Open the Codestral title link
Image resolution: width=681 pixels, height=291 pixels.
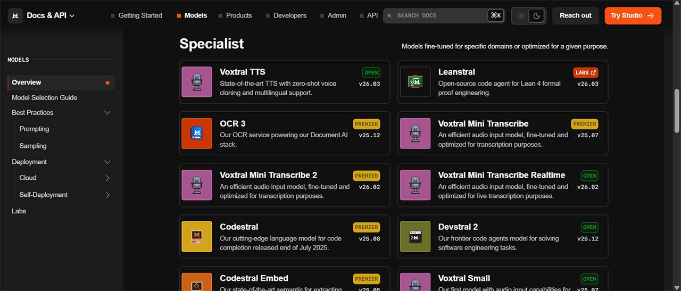(239, 227)
